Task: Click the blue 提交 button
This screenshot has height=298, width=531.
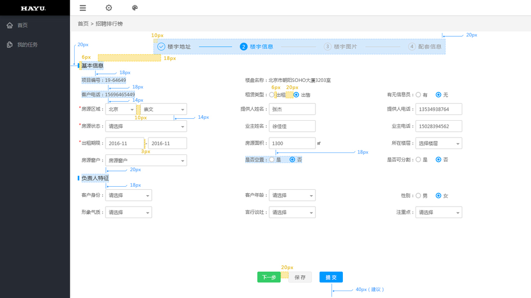Action: 331,277
